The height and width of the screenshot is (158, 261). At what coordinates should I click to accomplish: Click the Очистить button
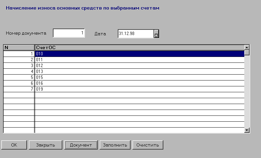[x=148, y=145]
